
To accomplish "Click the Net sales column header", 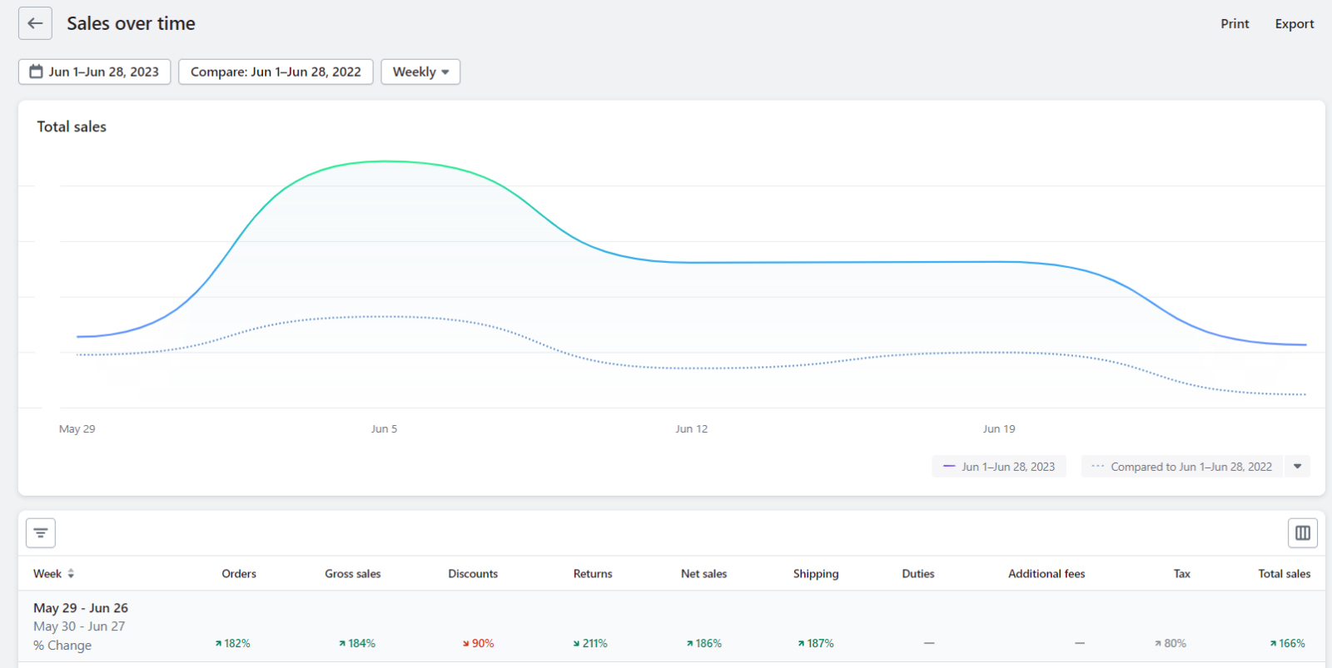I will coord(703,574).
